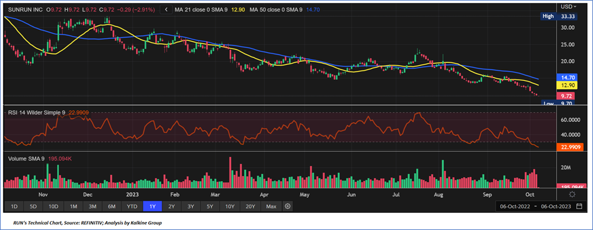Click the Low 9.70 price marker

click(x=558, y=103)
